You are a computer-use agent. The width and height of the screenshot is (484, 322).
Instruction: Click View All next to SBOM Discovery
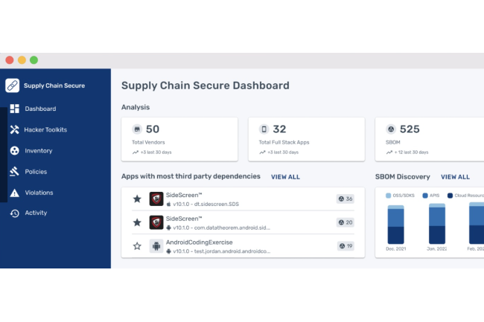click(455, 177)
